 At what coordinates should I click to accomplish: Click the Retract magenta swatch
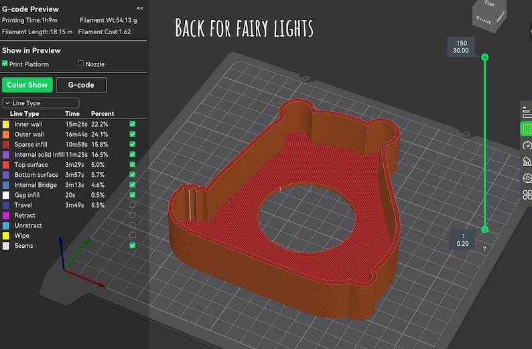pyautogui.click(x=6, y=216)
